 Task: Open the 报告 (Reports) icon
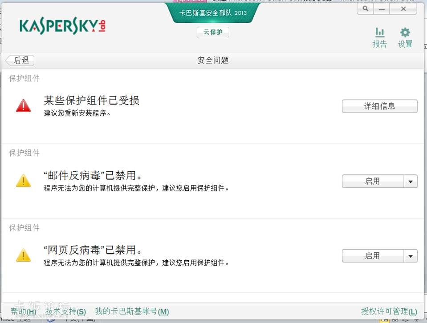[x=380, y=37]
